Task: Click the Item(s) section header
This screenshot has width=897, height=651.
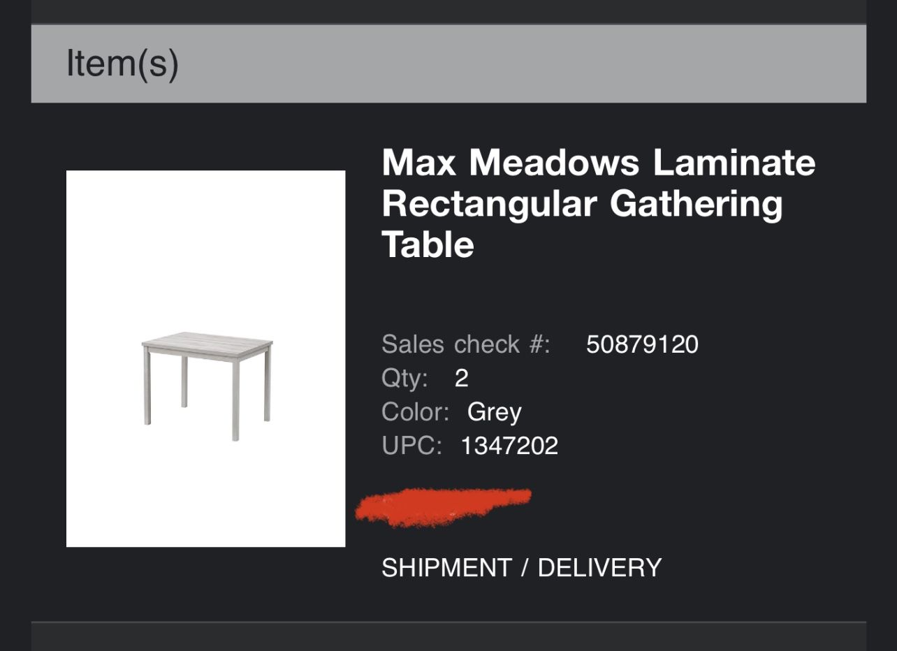Action: tap(122, 63)
